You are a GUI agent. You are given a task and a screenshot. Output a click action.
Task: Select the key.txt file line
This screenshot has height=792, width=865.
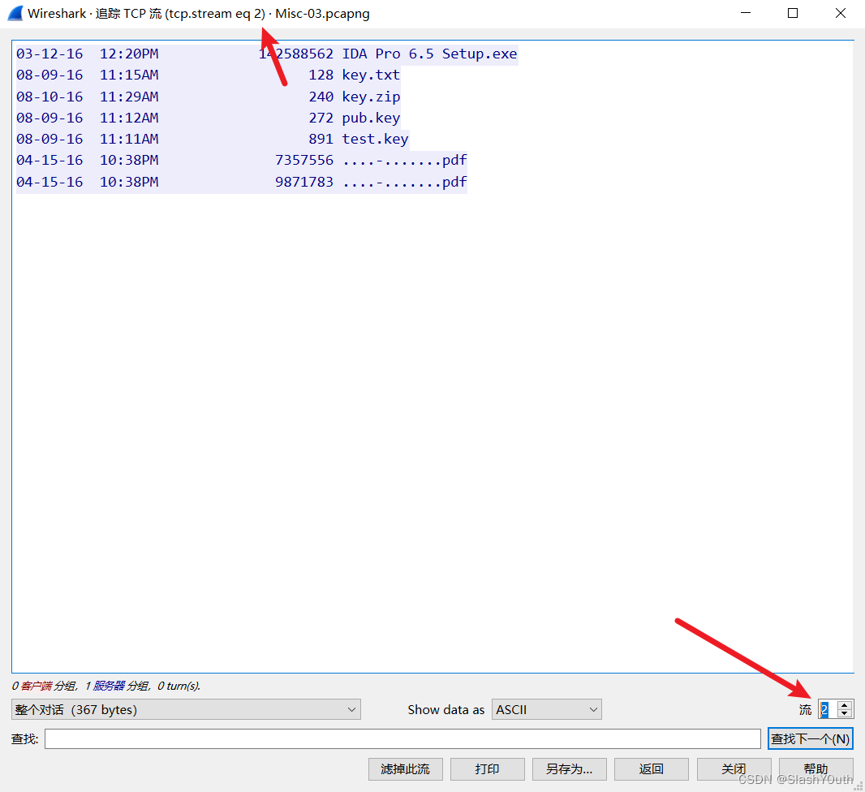tap(208, 75)
